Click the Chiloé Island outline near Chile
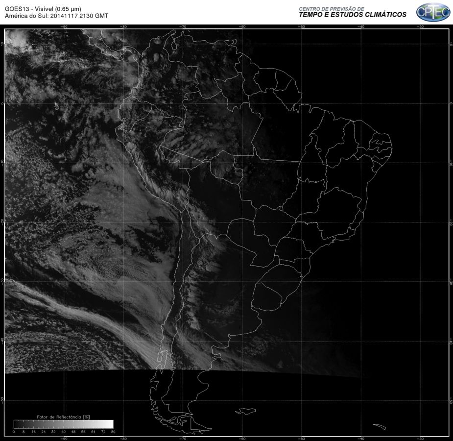 (160, 356)
